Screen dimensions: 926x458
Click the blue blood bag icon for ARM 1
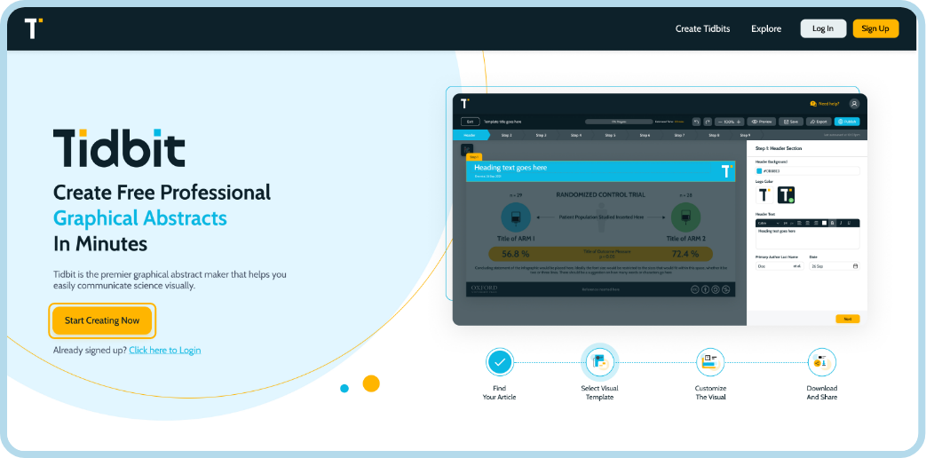click(516, 217)
